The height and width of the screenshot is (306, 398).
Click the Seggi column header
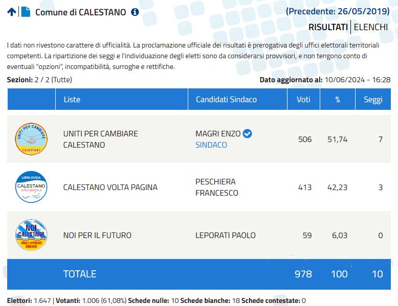(x=373, y=100)
